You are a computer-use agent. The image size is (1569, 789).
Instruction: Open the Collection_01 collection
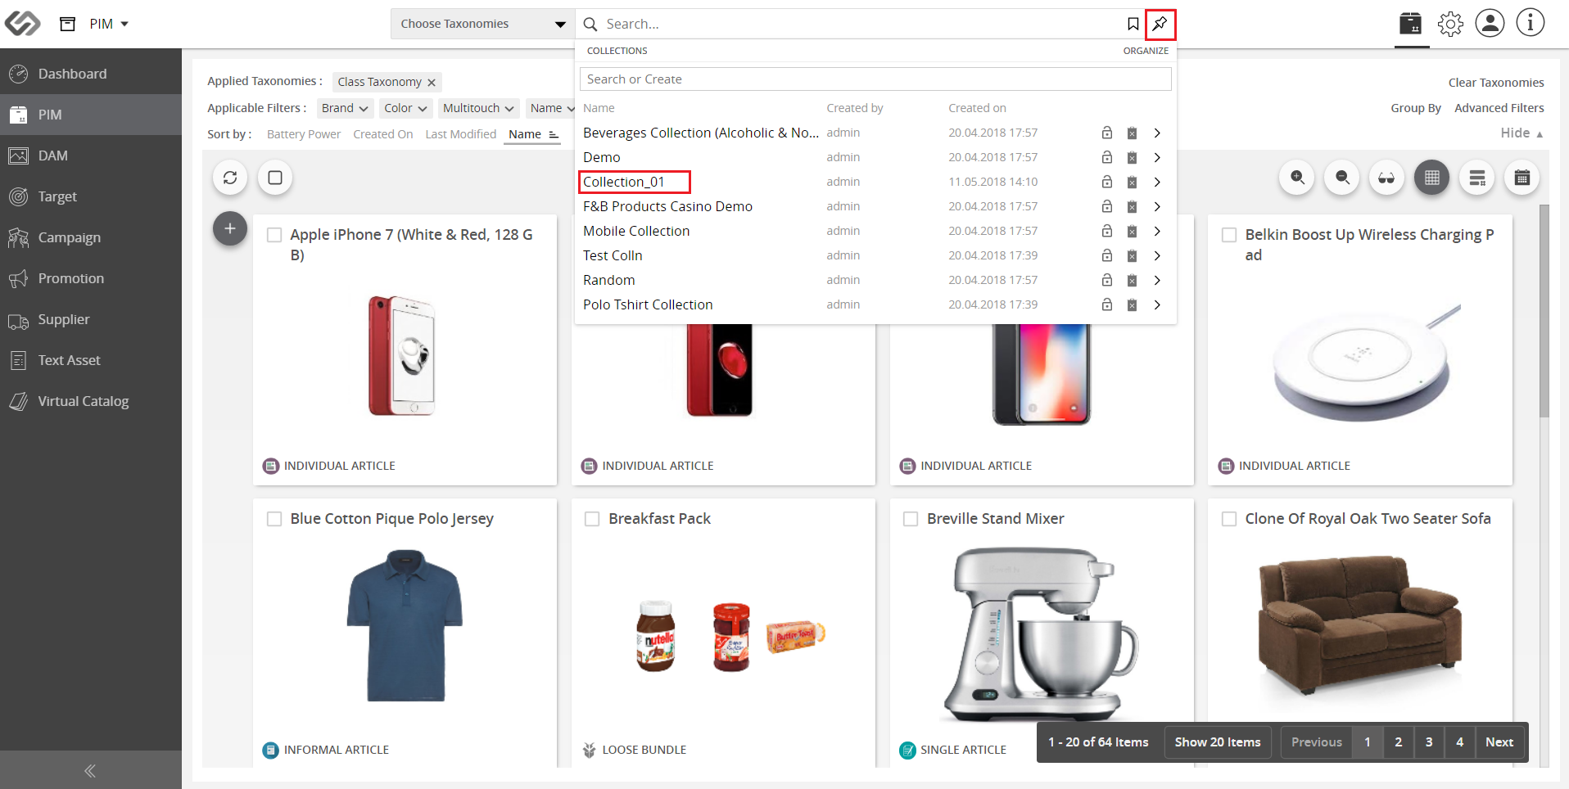624,182
